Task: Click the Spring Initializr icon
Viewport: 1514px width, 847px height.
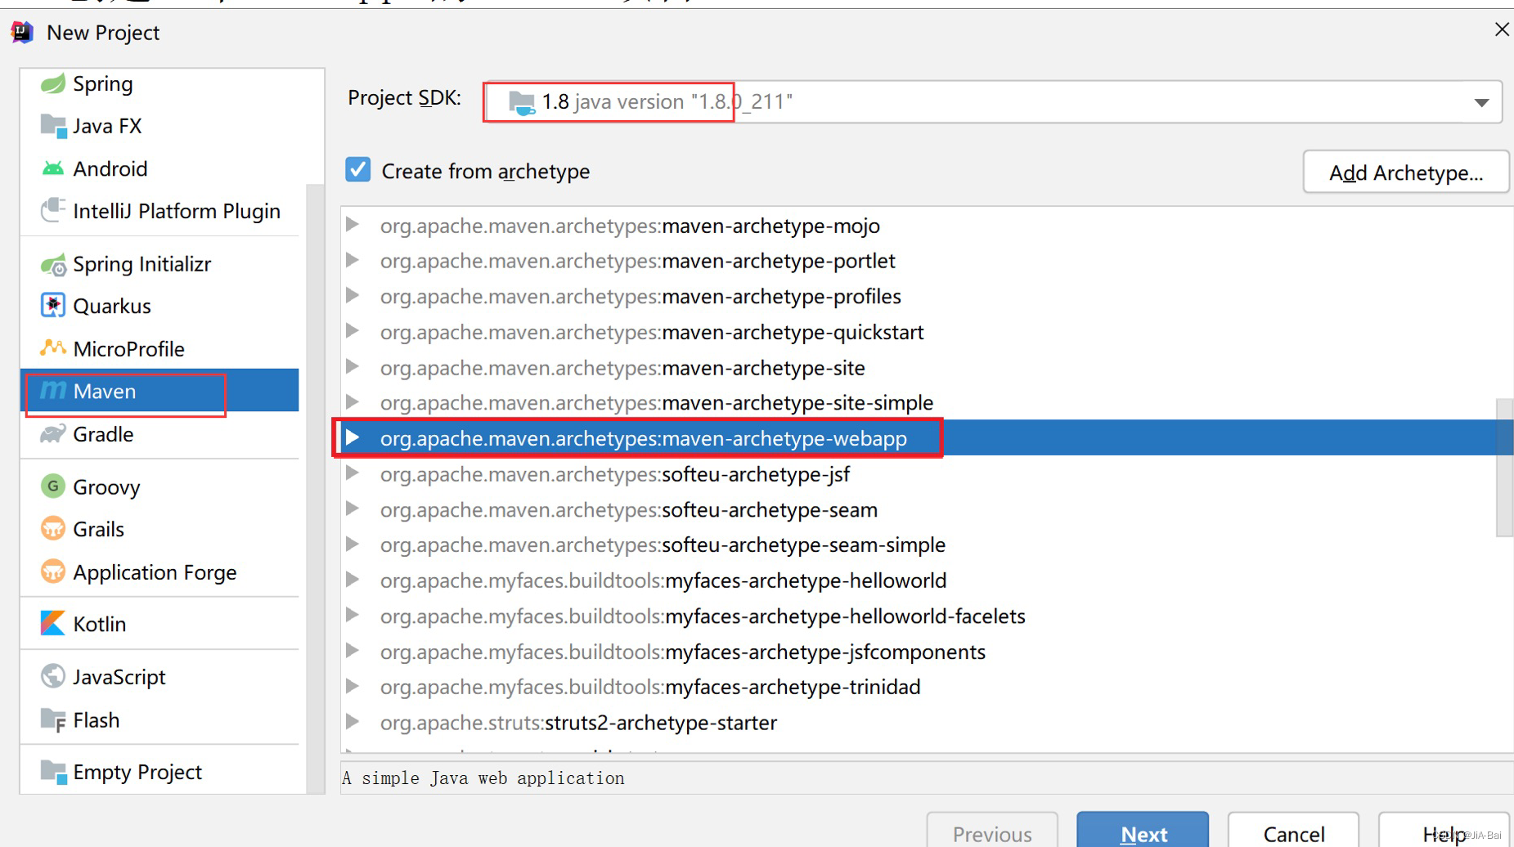Action: click(53, 264)
